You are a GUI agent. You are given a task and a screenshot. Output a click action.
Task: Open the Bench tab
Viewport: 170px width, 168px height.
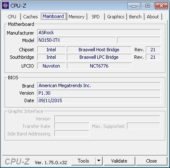135,17
